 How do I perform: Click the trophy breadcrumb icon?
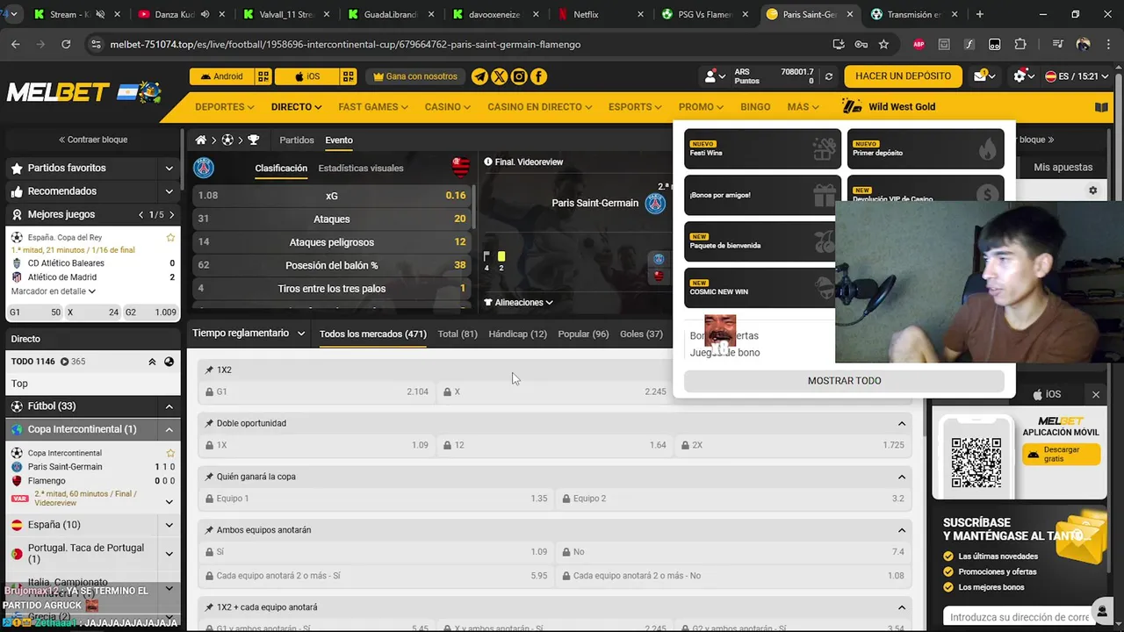254,140
